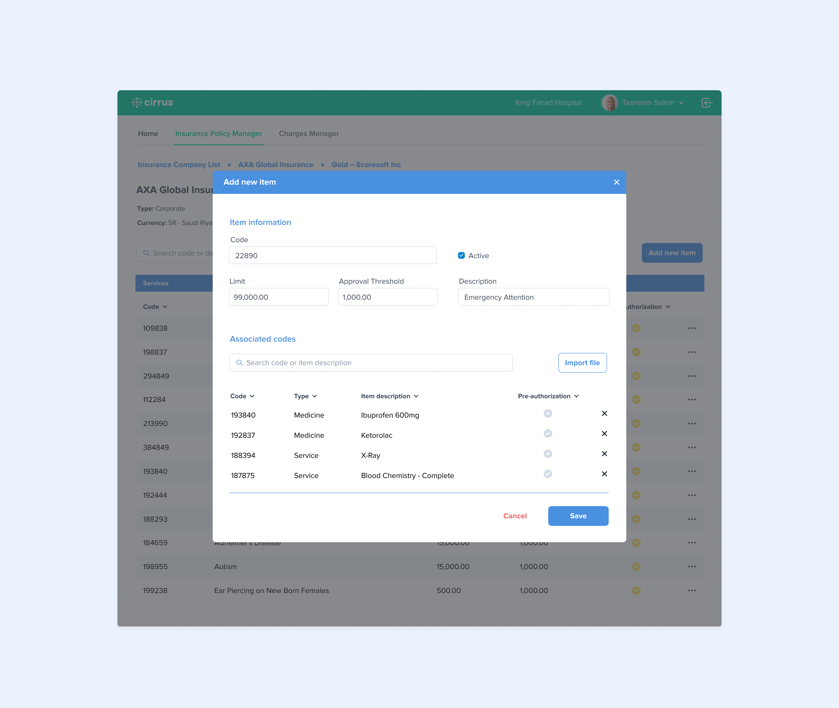839x708 pixels.
Task: Click the Import file button
Action: tap(582, 363)
